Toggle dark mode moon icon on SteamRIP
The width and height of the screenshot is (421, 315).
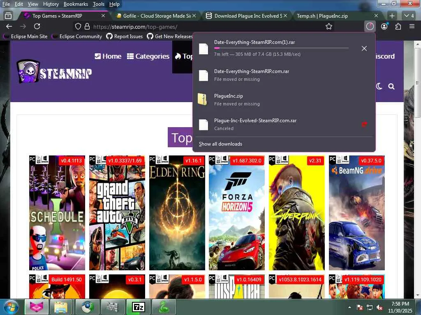click(x=379, y=86)
